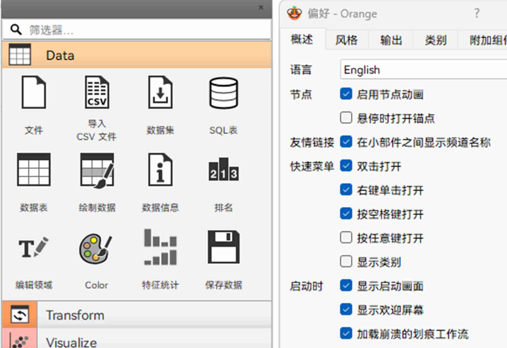The height and width of the screenshot is (348, 507).
Task: Toggle 显示欢迎屏幕 checkbox off
Action: pos(346,309)
